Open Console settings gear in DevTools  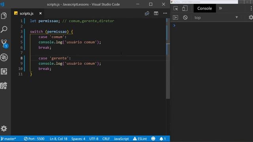[x=251, y=17]
